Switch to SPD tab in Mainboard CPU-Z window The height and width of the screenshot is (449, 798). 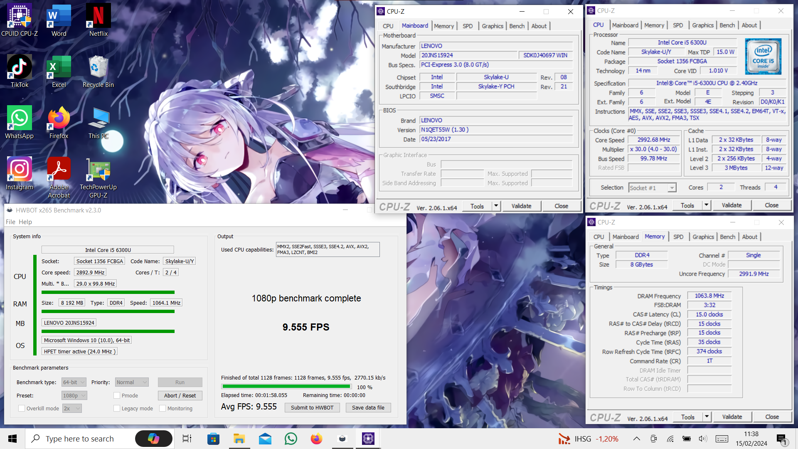coord(468,26)
